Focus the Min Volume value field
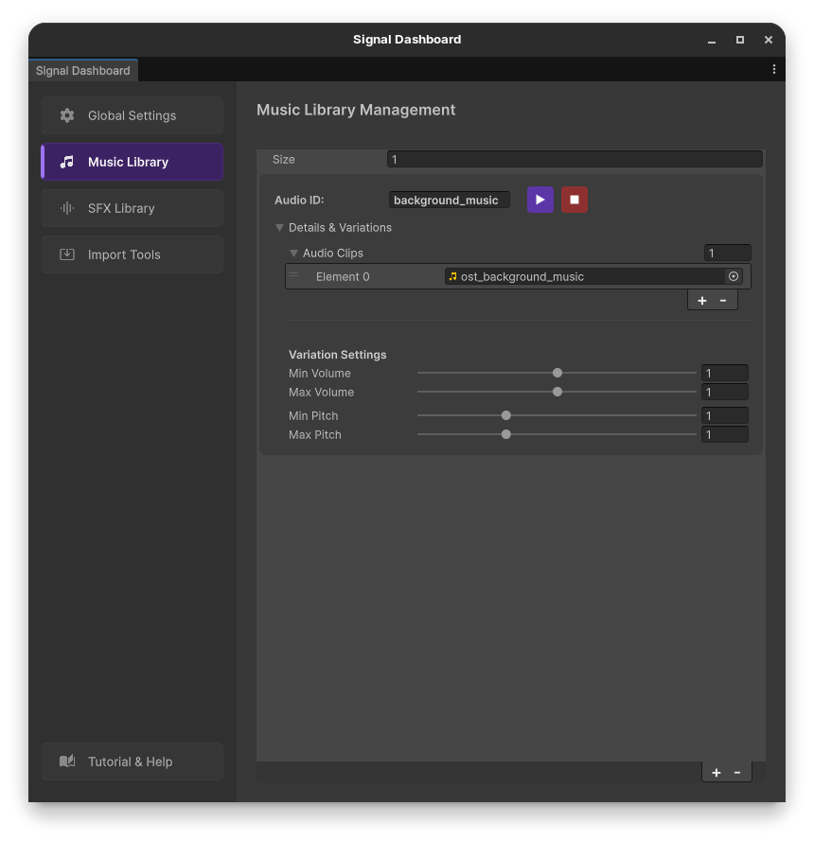This screenshot has width=814, height=841. (725, 373)
